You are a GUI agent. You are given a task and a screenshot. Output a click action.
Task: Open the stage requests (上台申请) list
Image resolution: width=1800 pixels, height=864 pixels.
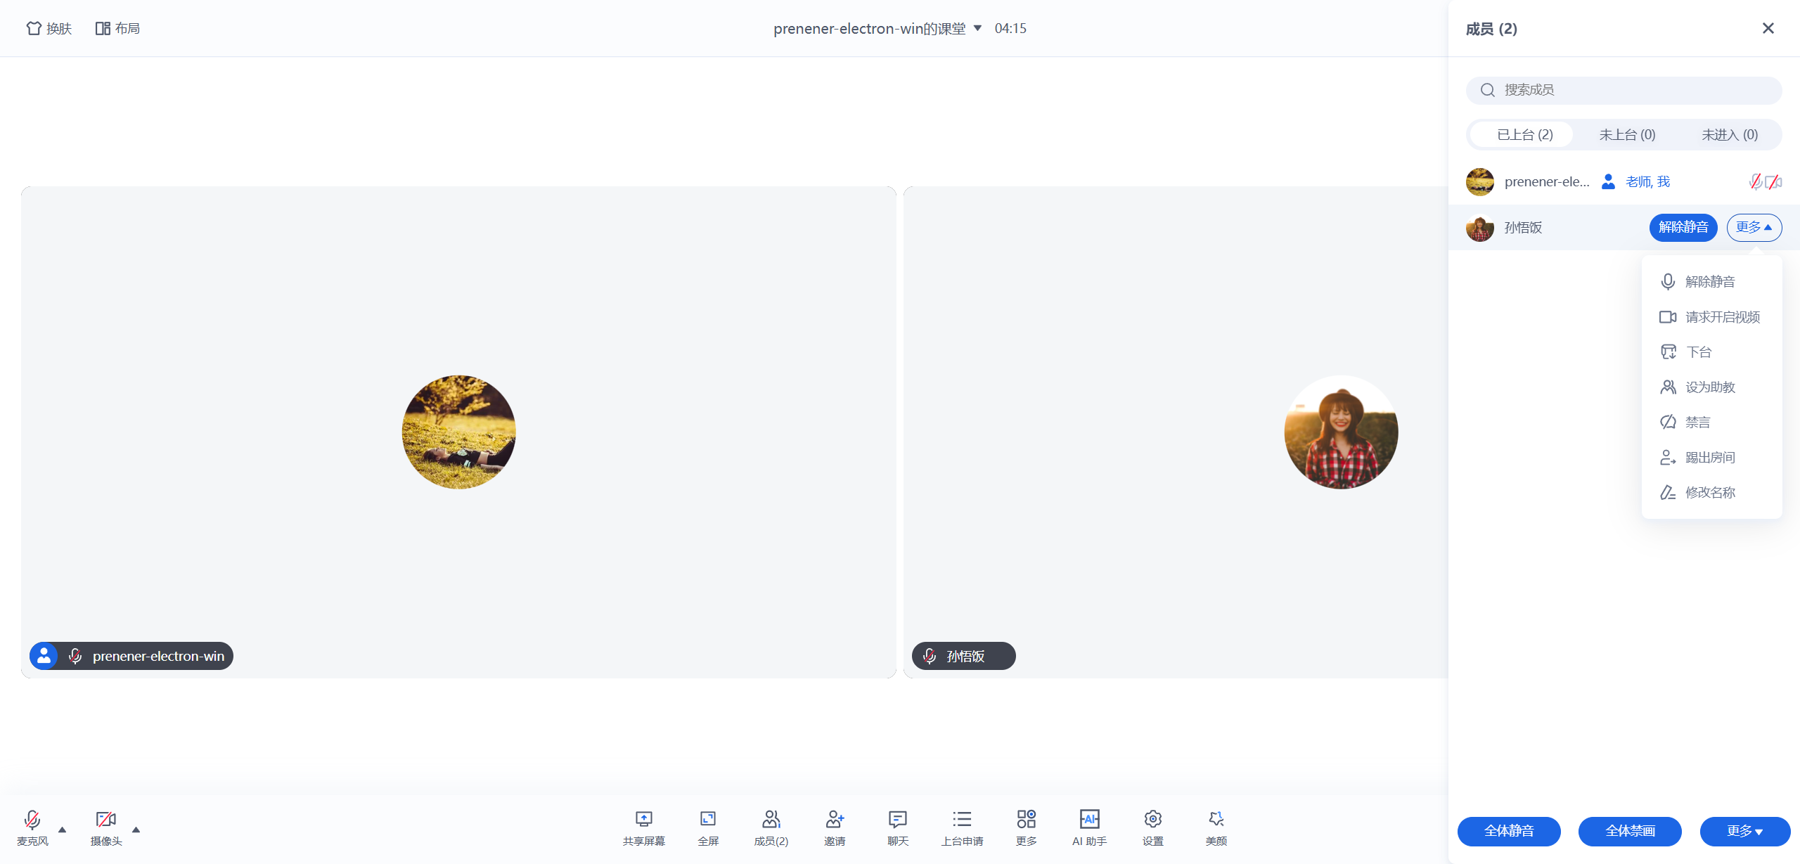(x=962, y=827)
